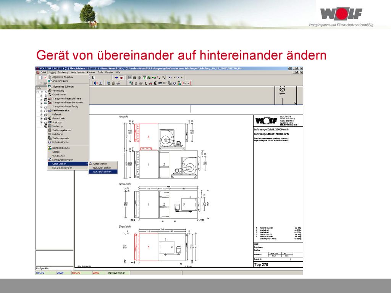Choose the Nachbearbeitung menu entry

[x=68, y=148]
